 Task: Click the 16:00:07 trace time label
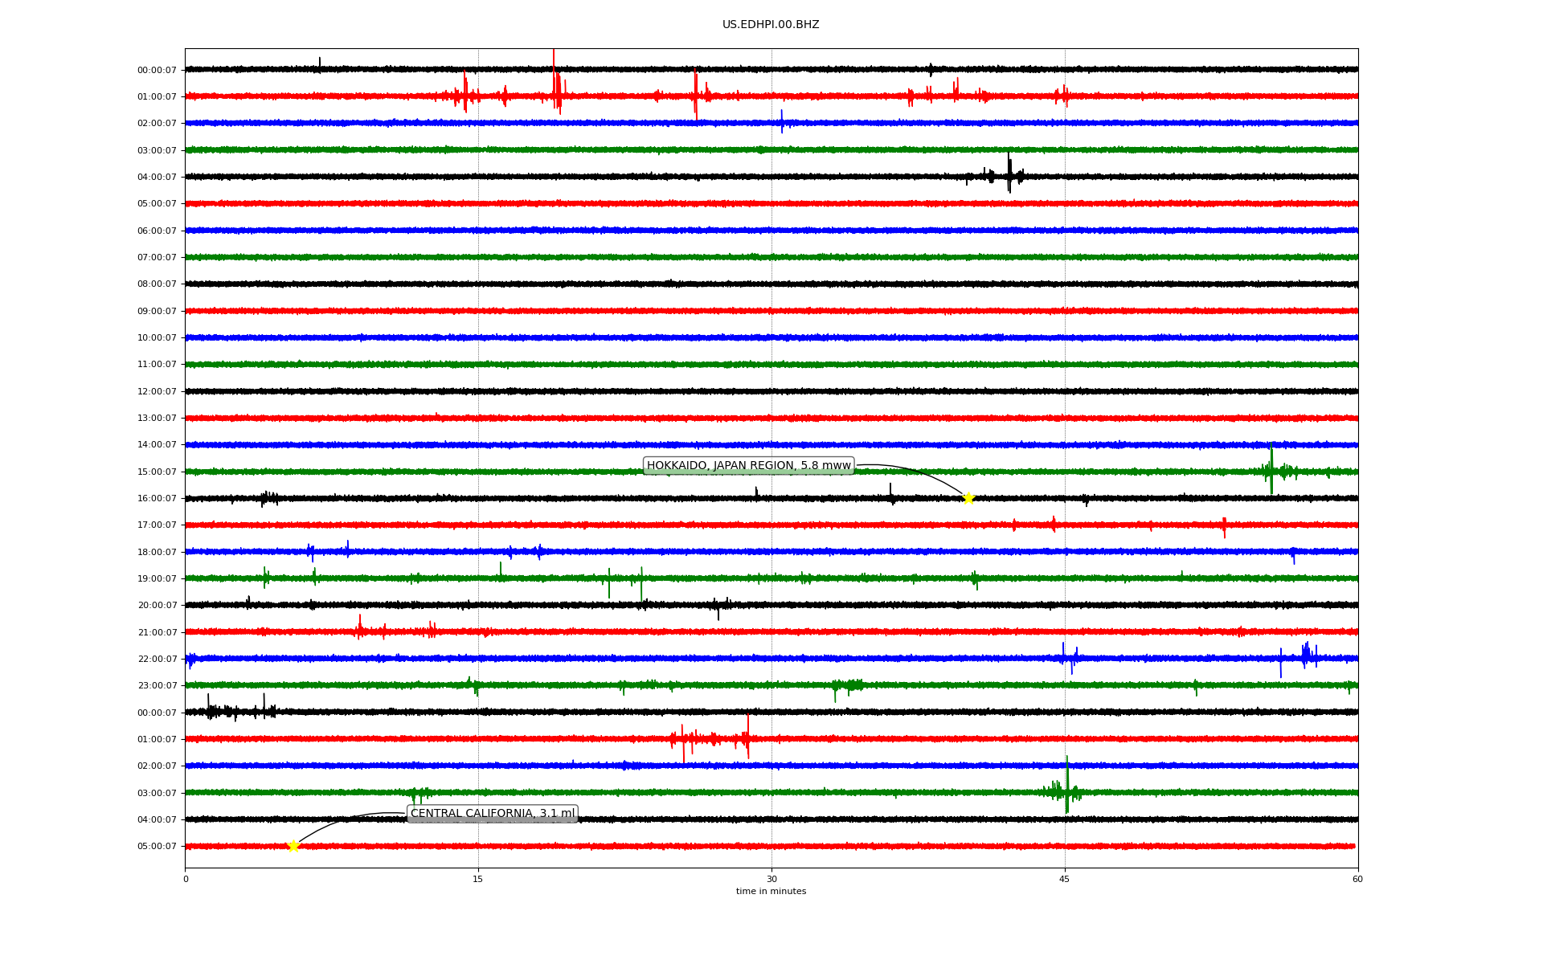157,498
